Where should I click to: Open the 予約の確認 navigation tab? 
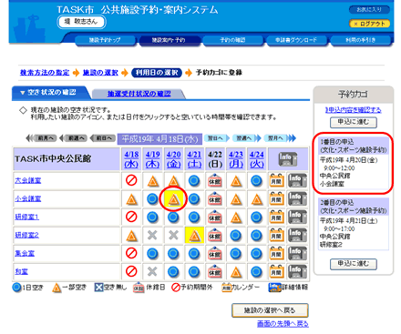click(x=232, y=40)
